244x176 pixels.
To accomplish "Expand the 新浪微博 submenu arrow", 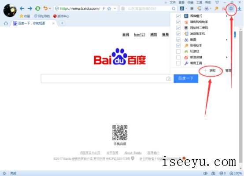I will pyautogui.click(x=227, y=57).
